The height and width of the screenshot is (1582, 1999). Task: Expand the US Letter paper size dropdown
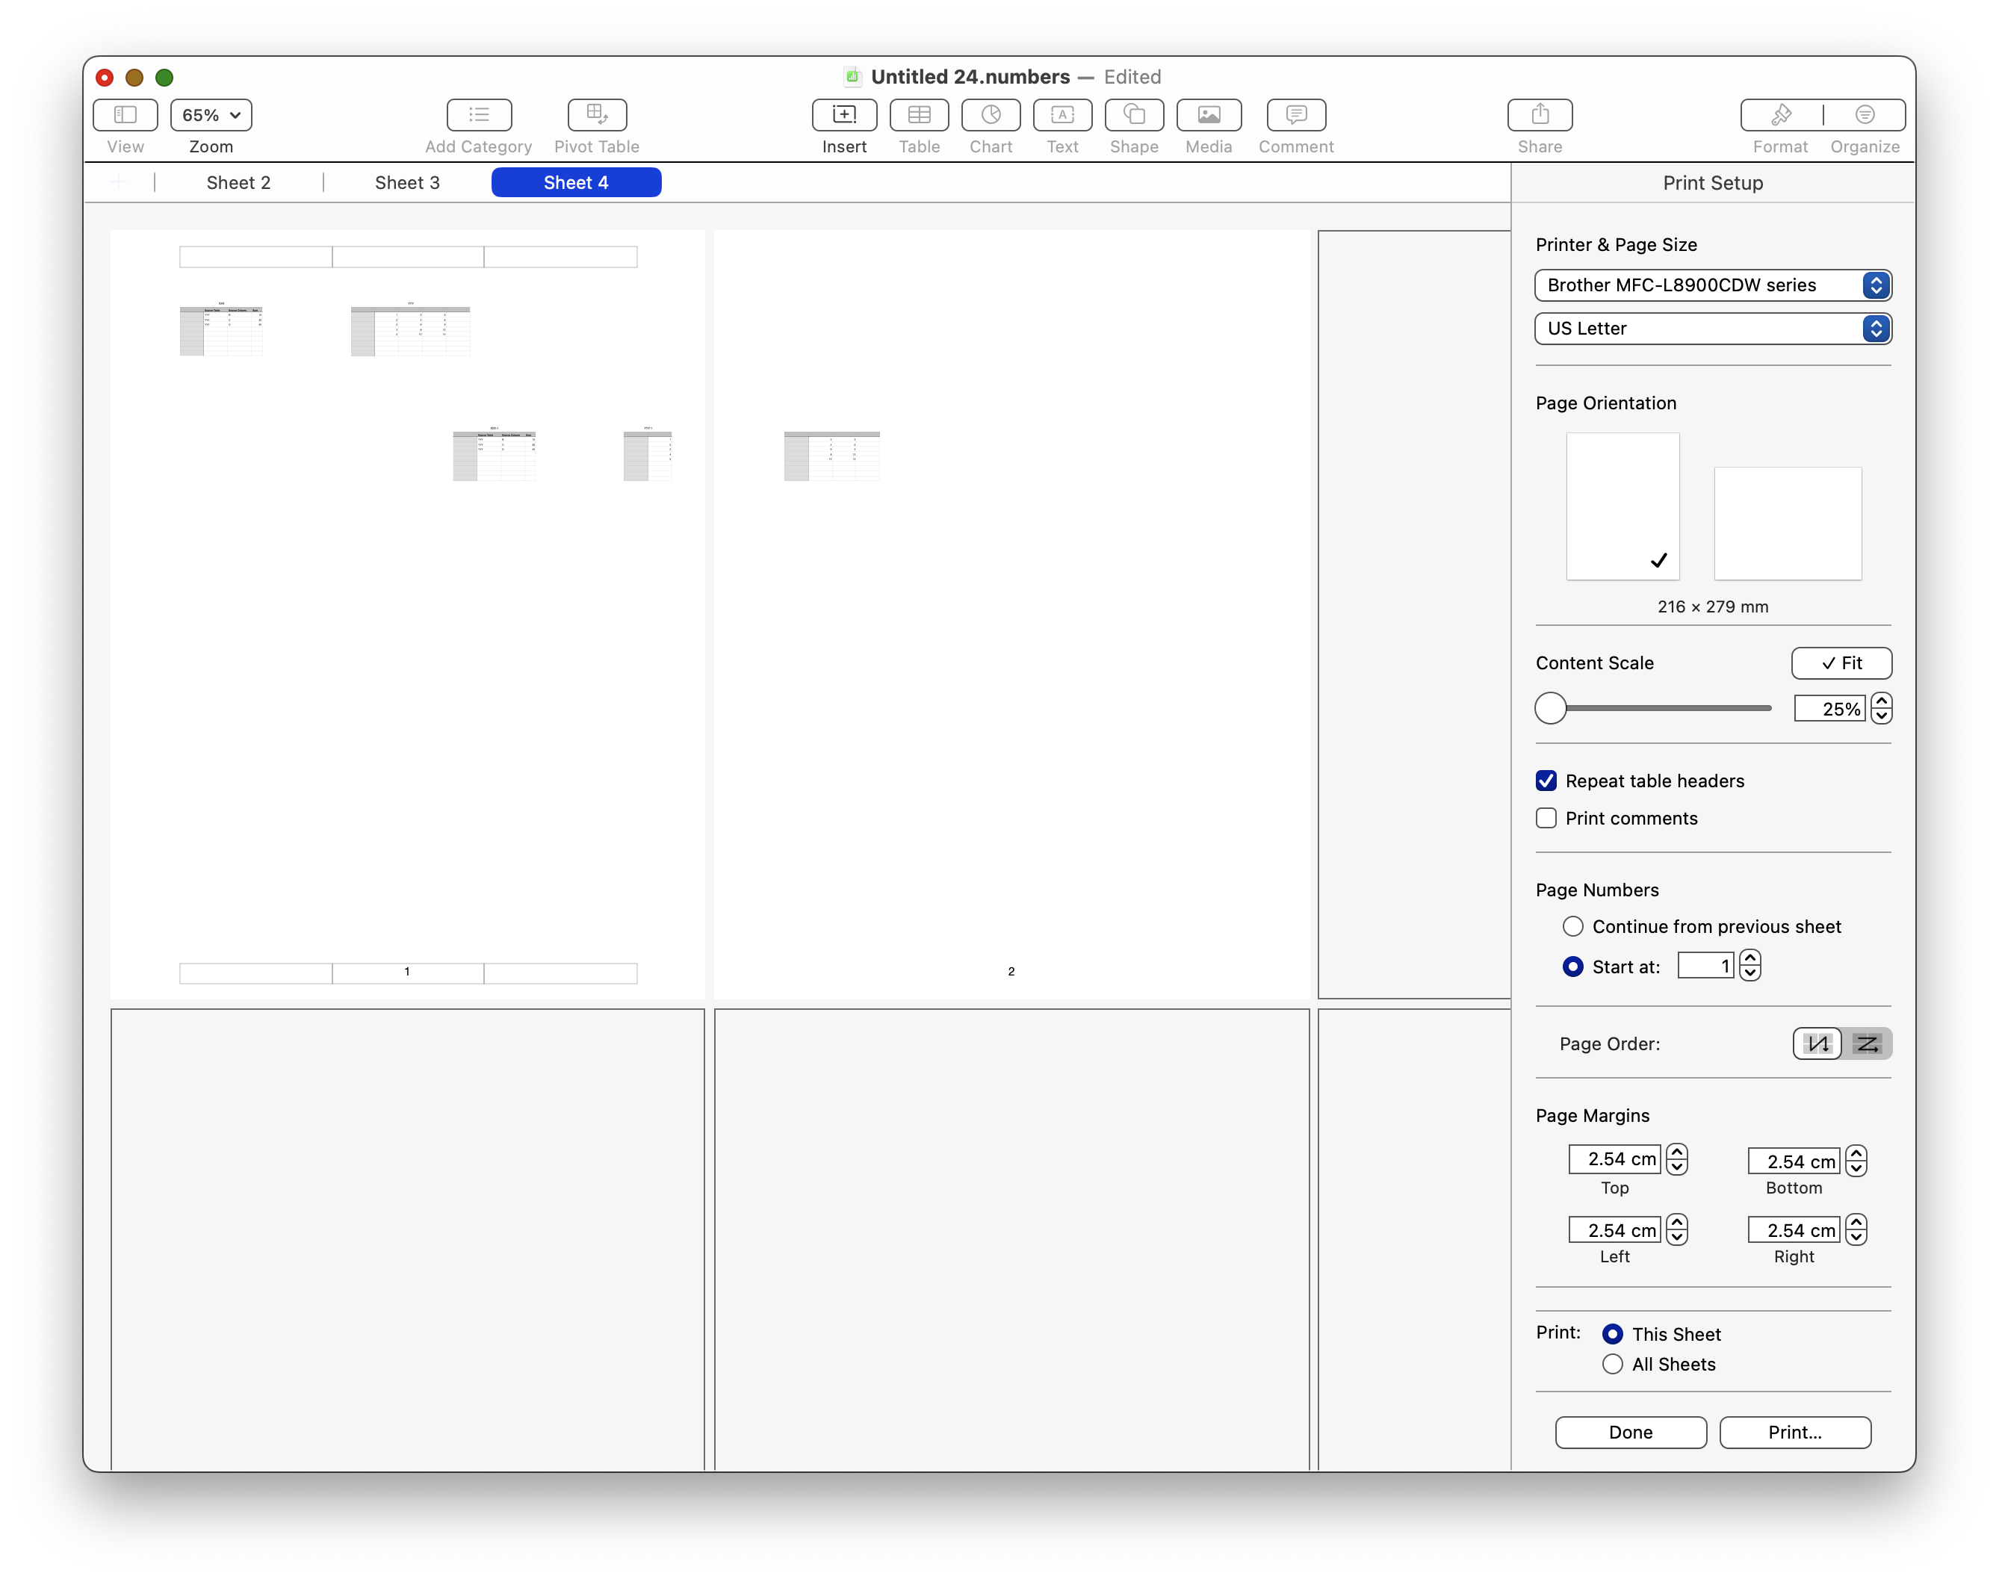[1712, 329]
